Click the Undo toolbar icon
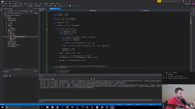Screen dimensions: 195x109 click(21, 6)
